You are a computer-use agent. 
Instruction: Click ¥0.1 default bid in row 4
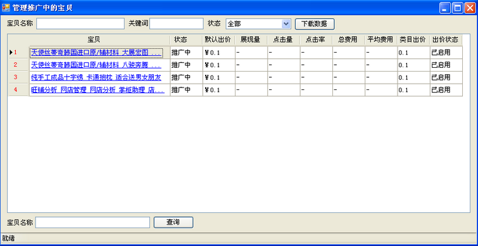click(x=219, y=90)
